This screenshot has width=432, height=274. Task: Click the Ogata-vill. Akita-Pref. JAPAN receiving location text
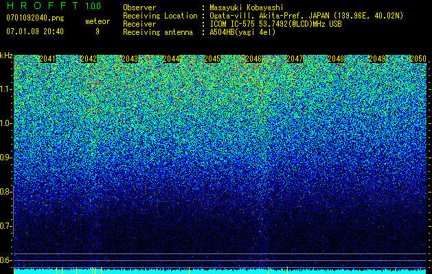coord(306,16)
